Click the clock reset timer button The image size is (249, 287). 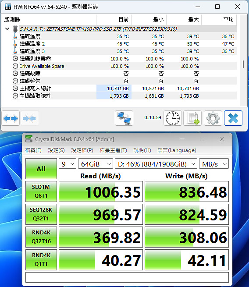(x=173, y=118)
